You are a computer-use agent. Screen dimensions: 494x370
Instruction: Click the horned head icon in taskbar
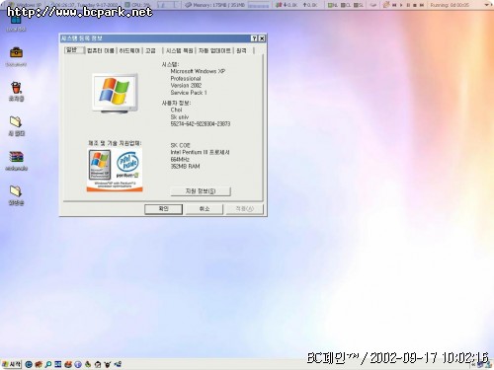[108, 364]
